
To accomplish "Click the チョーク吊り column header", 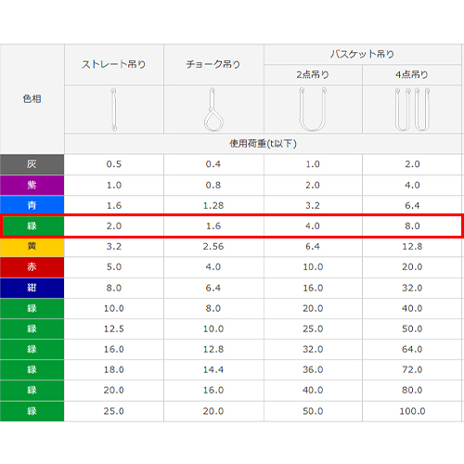I will pos(213,64).
